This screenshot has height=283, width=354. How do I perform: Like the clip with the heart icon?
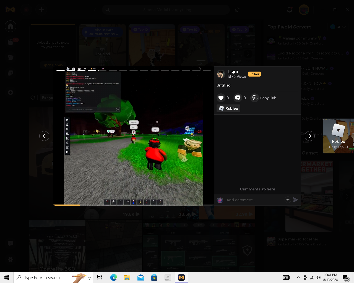[221, 98]
